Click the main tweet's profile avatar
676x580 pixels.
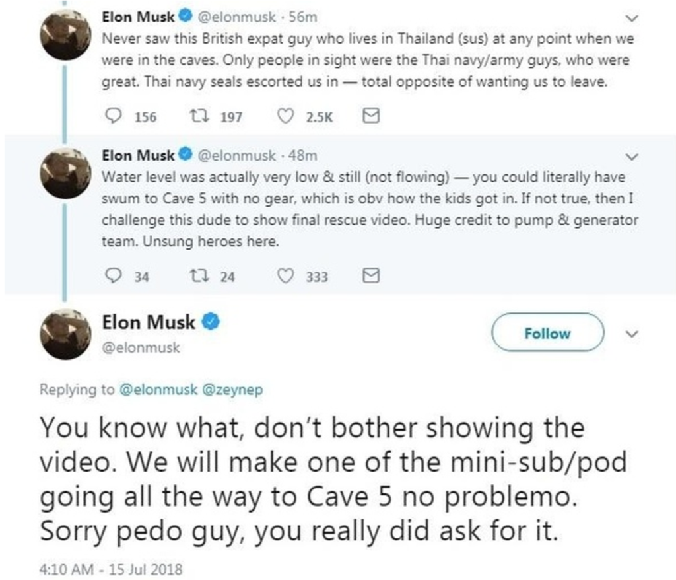tap(66, 334)
